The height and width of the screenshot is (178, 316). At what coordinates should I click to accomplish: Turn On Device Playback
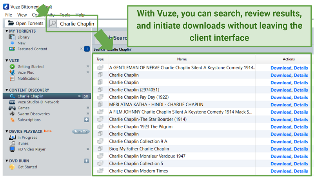(81, 131)
